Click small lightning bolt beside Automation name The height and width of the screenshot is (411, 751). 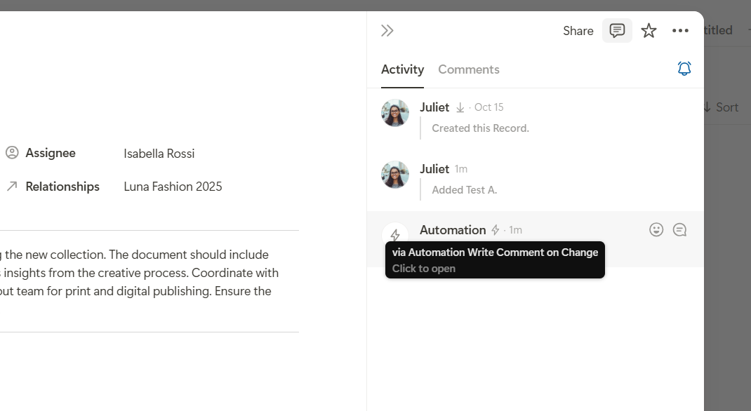click(x=496, y=230)
